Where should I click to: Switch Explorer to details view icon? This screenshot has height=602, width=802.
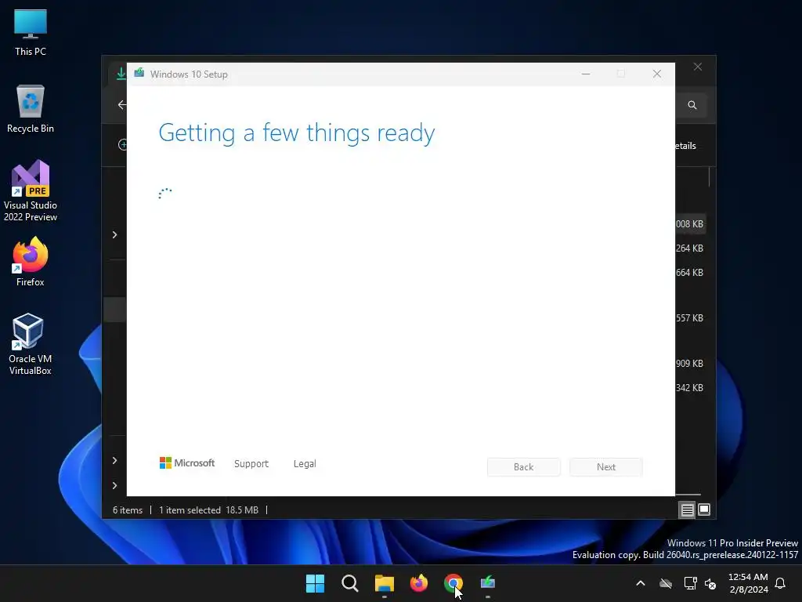pos(688,510)
